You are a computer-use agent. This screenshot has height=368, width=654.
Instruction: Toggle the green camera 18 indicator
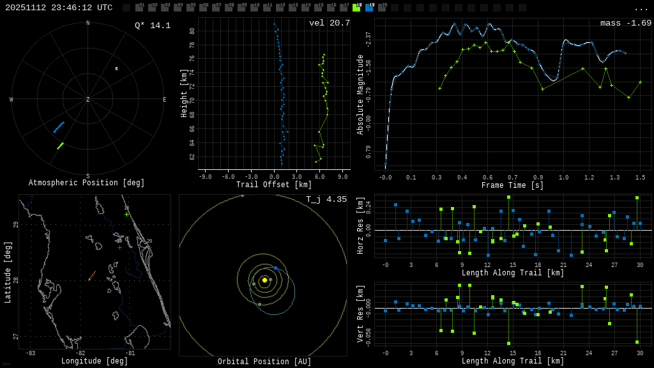coord(356,8)
